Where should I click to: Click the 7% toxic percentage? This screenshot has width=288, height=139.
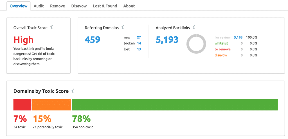pos(20,119)
